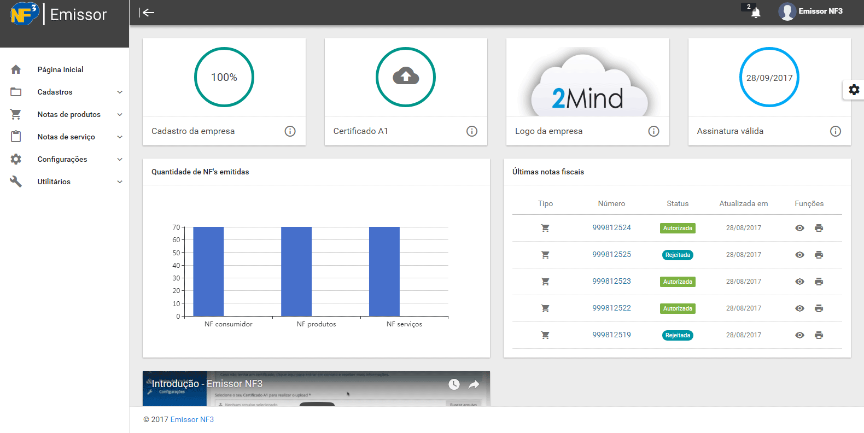Image resolution: width=864 pixels, height=433 pixels.
Task: Open notifications bell icon
Action: coord(756,13)
